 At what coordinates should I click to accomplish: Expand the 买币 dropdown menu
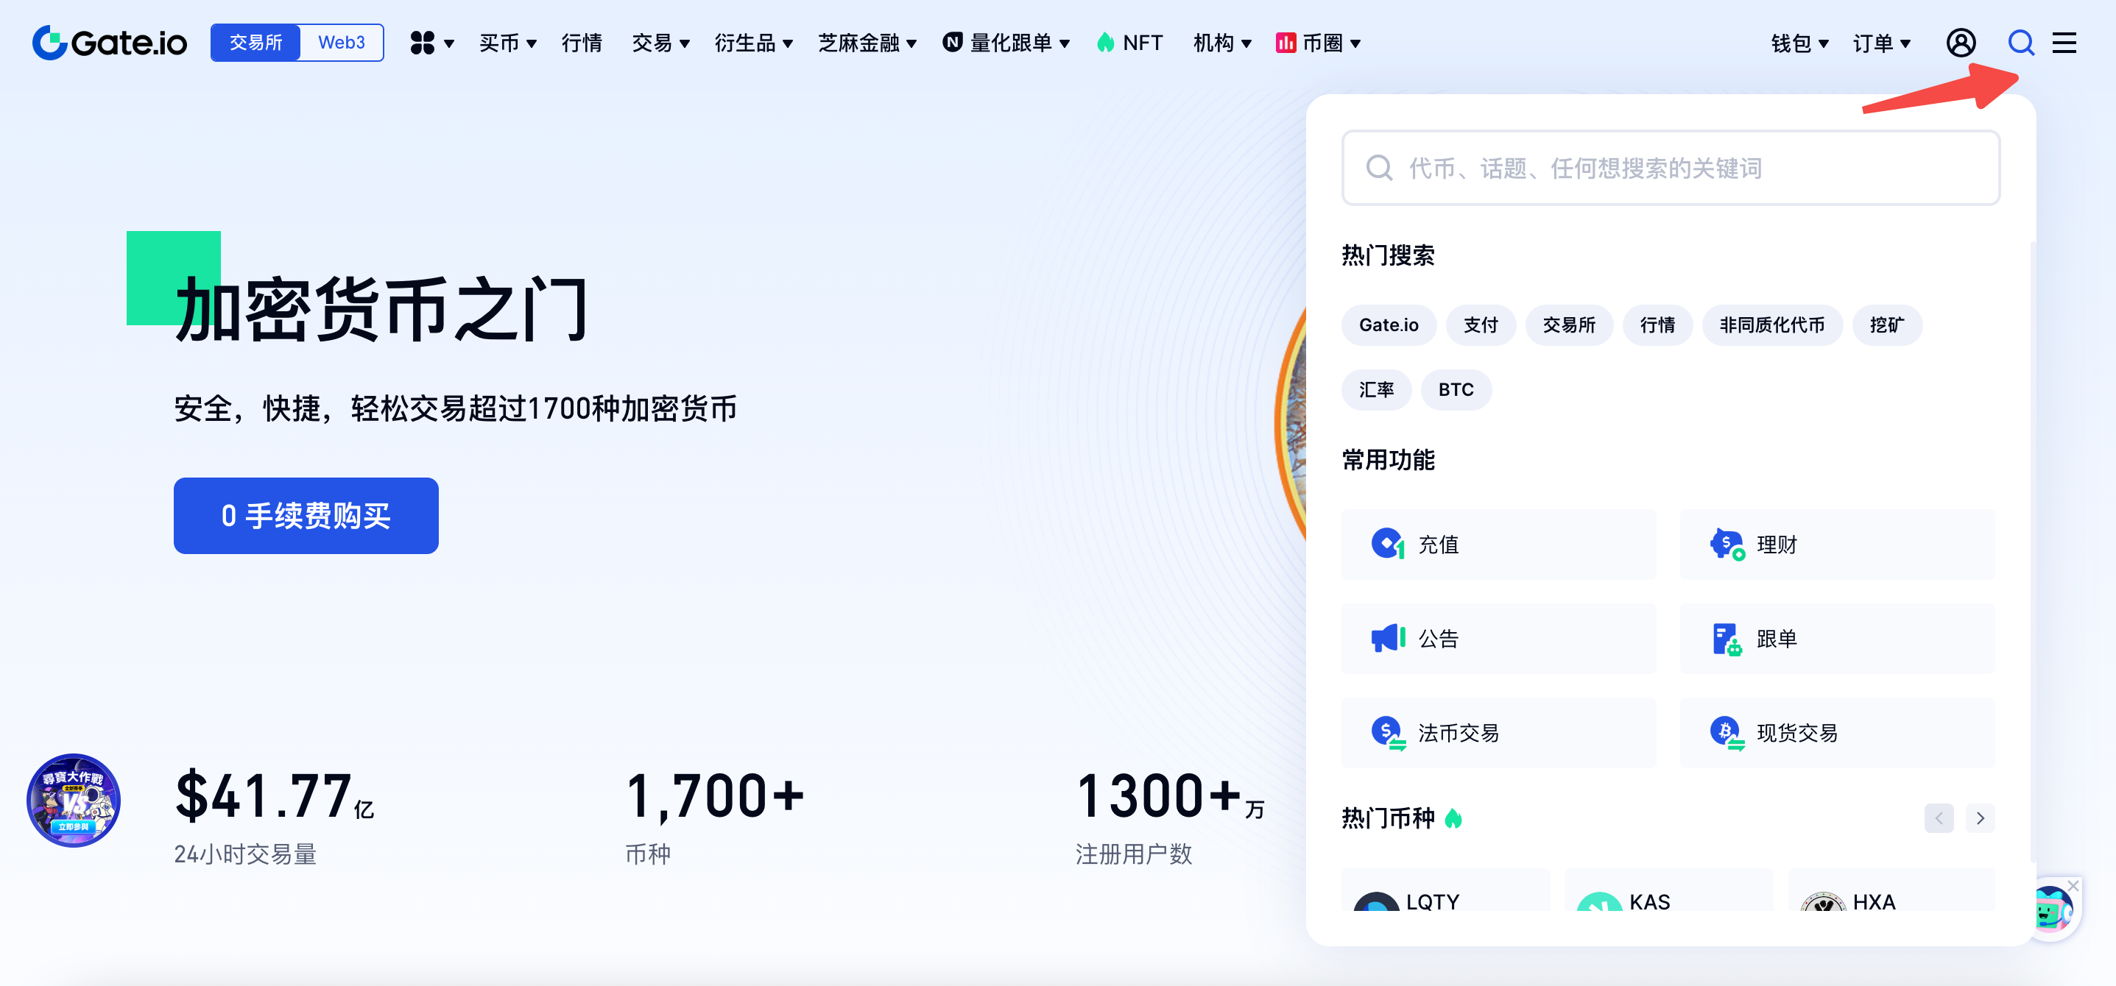(507, 43)
